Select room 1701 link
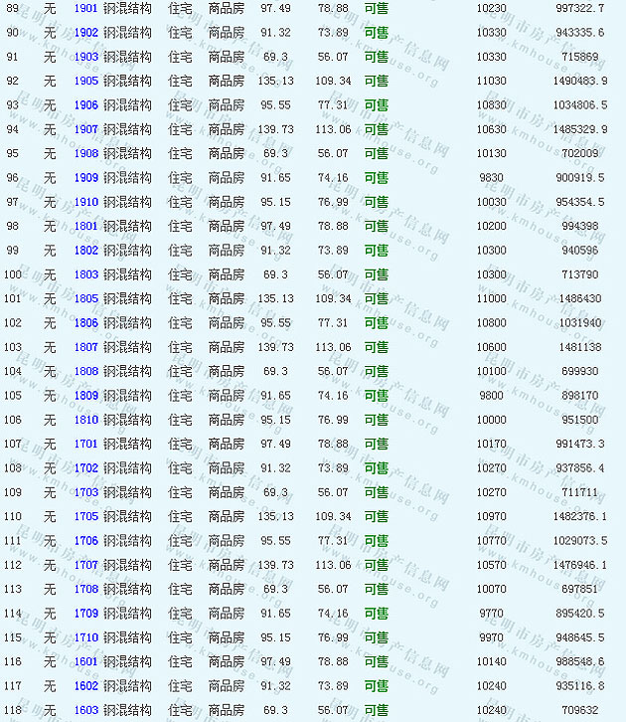This screenshot has width=626, height=722. coord(86,444)
